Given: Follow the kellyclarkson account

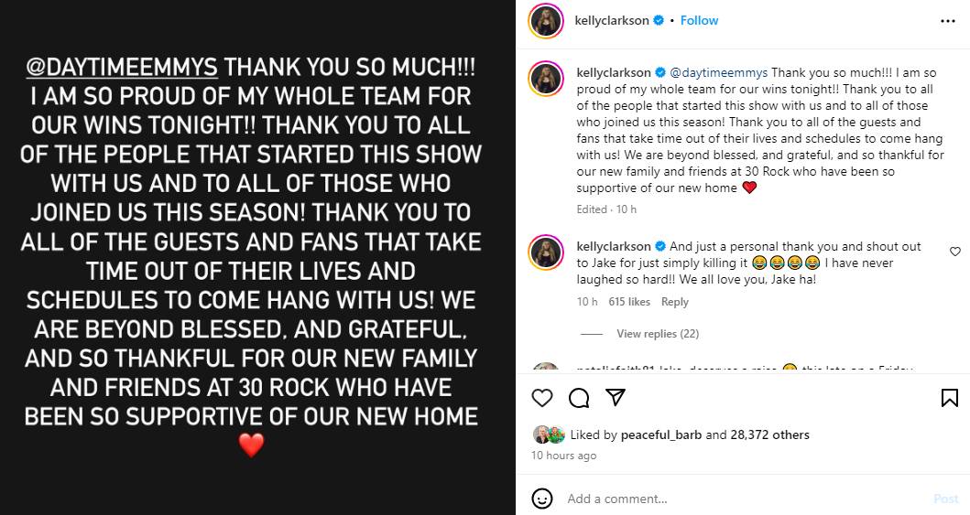Looking at the screenshot, I should 700,20.
